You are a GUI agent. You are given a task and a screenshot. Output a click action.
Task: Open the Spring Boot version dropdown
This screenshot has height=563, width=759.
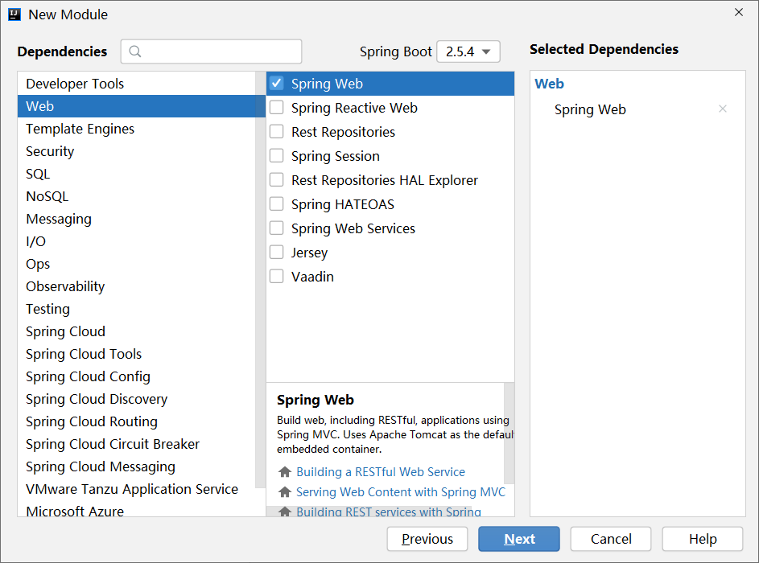click(468, 51)
